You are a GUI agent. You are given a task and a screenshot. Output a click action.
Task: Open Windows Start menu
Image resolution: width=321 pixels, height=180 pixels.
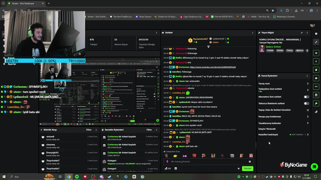point(4,177)
